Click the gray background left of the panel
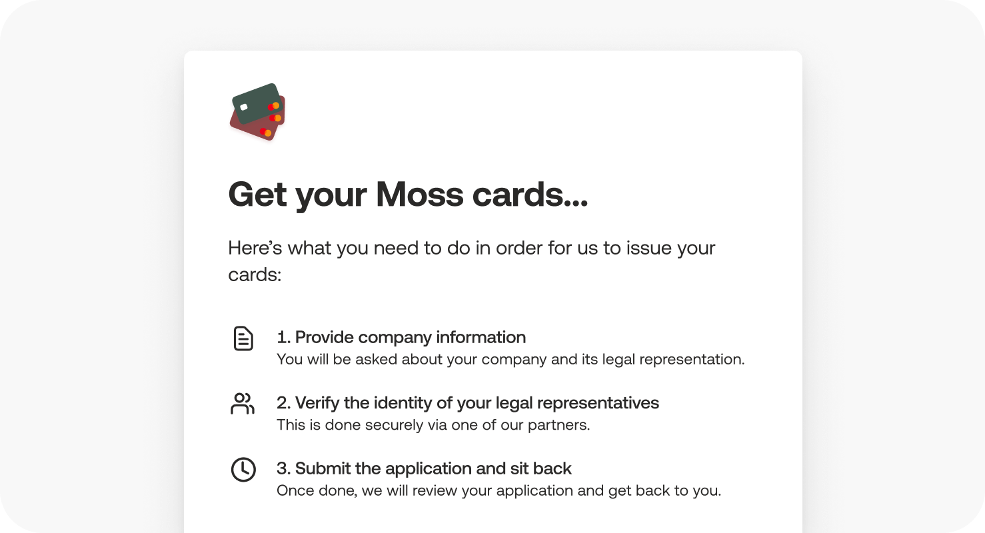Viewport: 985px width, 533px height. pyautogui.click(x=93, y=266)
